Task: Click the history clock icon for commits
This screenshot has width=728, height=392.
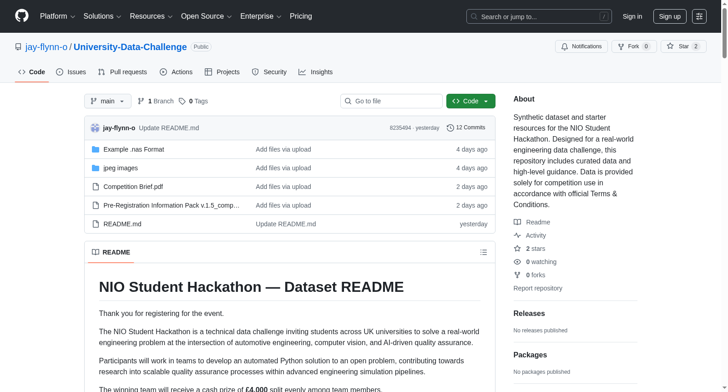Action: pos(450,128)
